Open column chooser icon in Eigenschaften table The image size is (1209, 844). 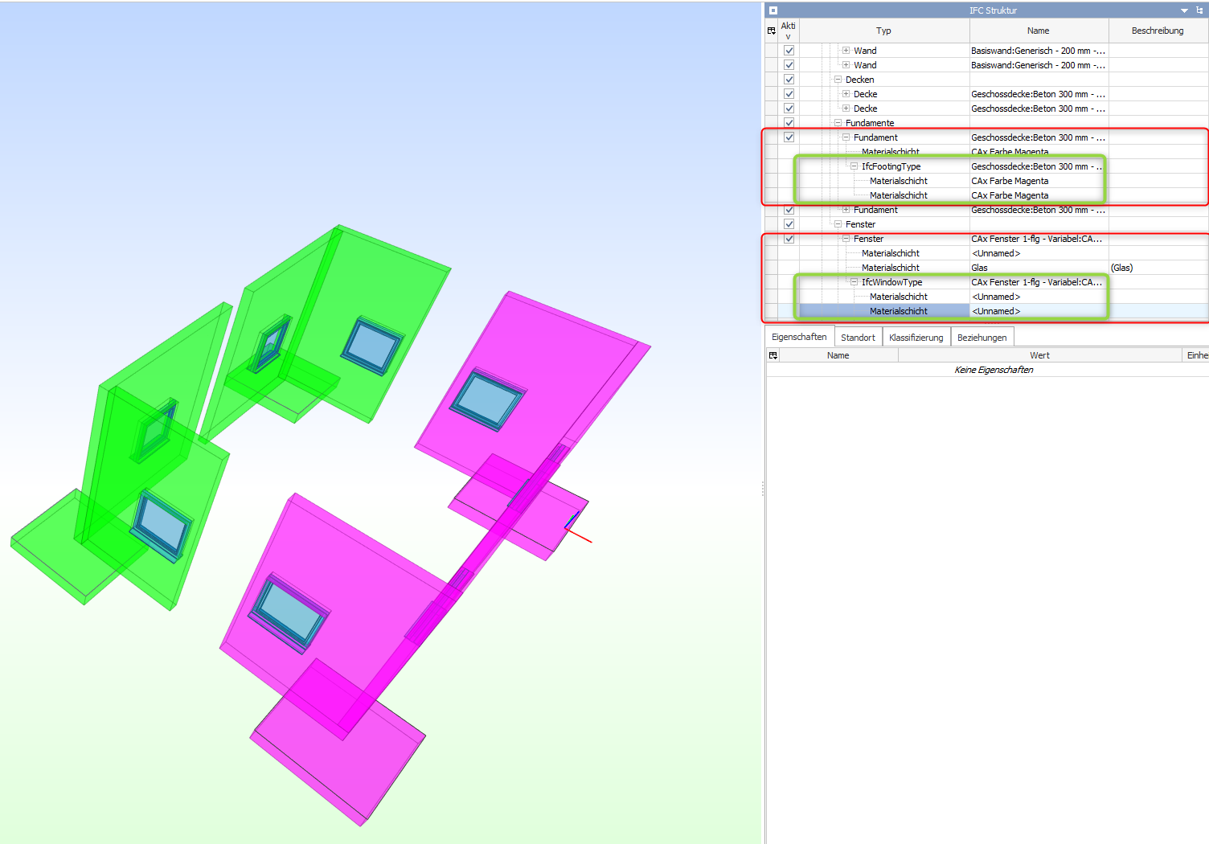click(773, 355)
